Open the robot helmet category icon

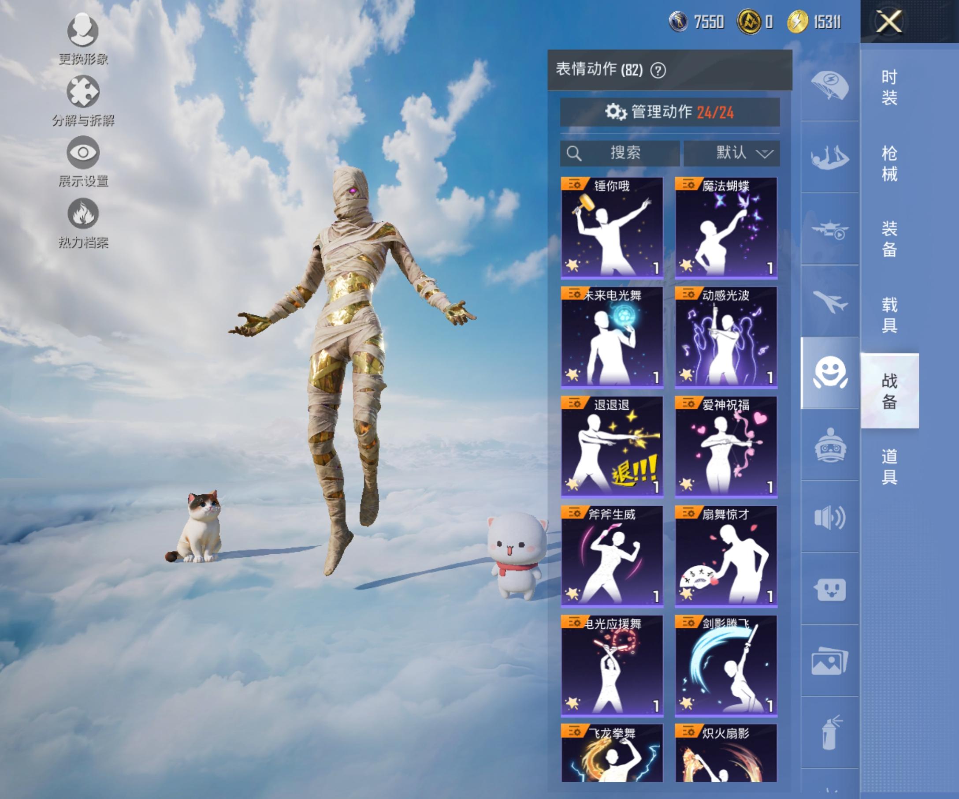point(829,445)
